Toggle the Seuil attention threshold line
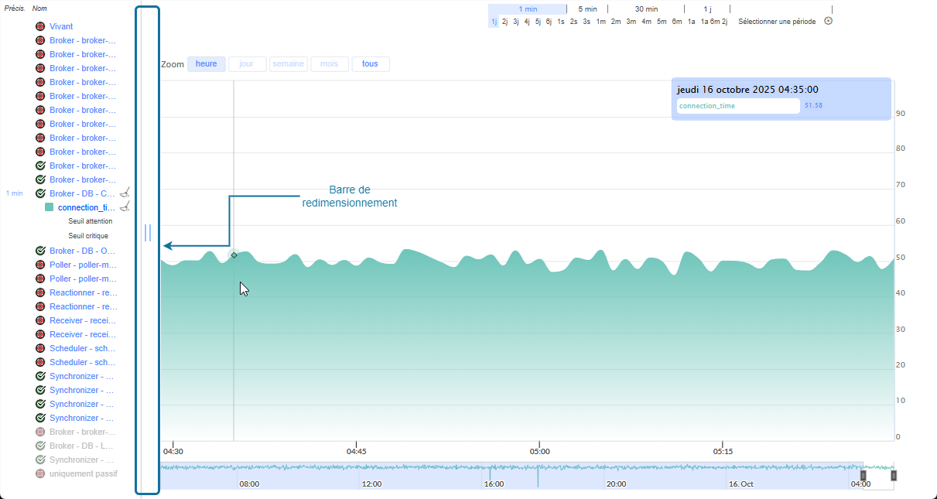 click(x=90, y=221)
